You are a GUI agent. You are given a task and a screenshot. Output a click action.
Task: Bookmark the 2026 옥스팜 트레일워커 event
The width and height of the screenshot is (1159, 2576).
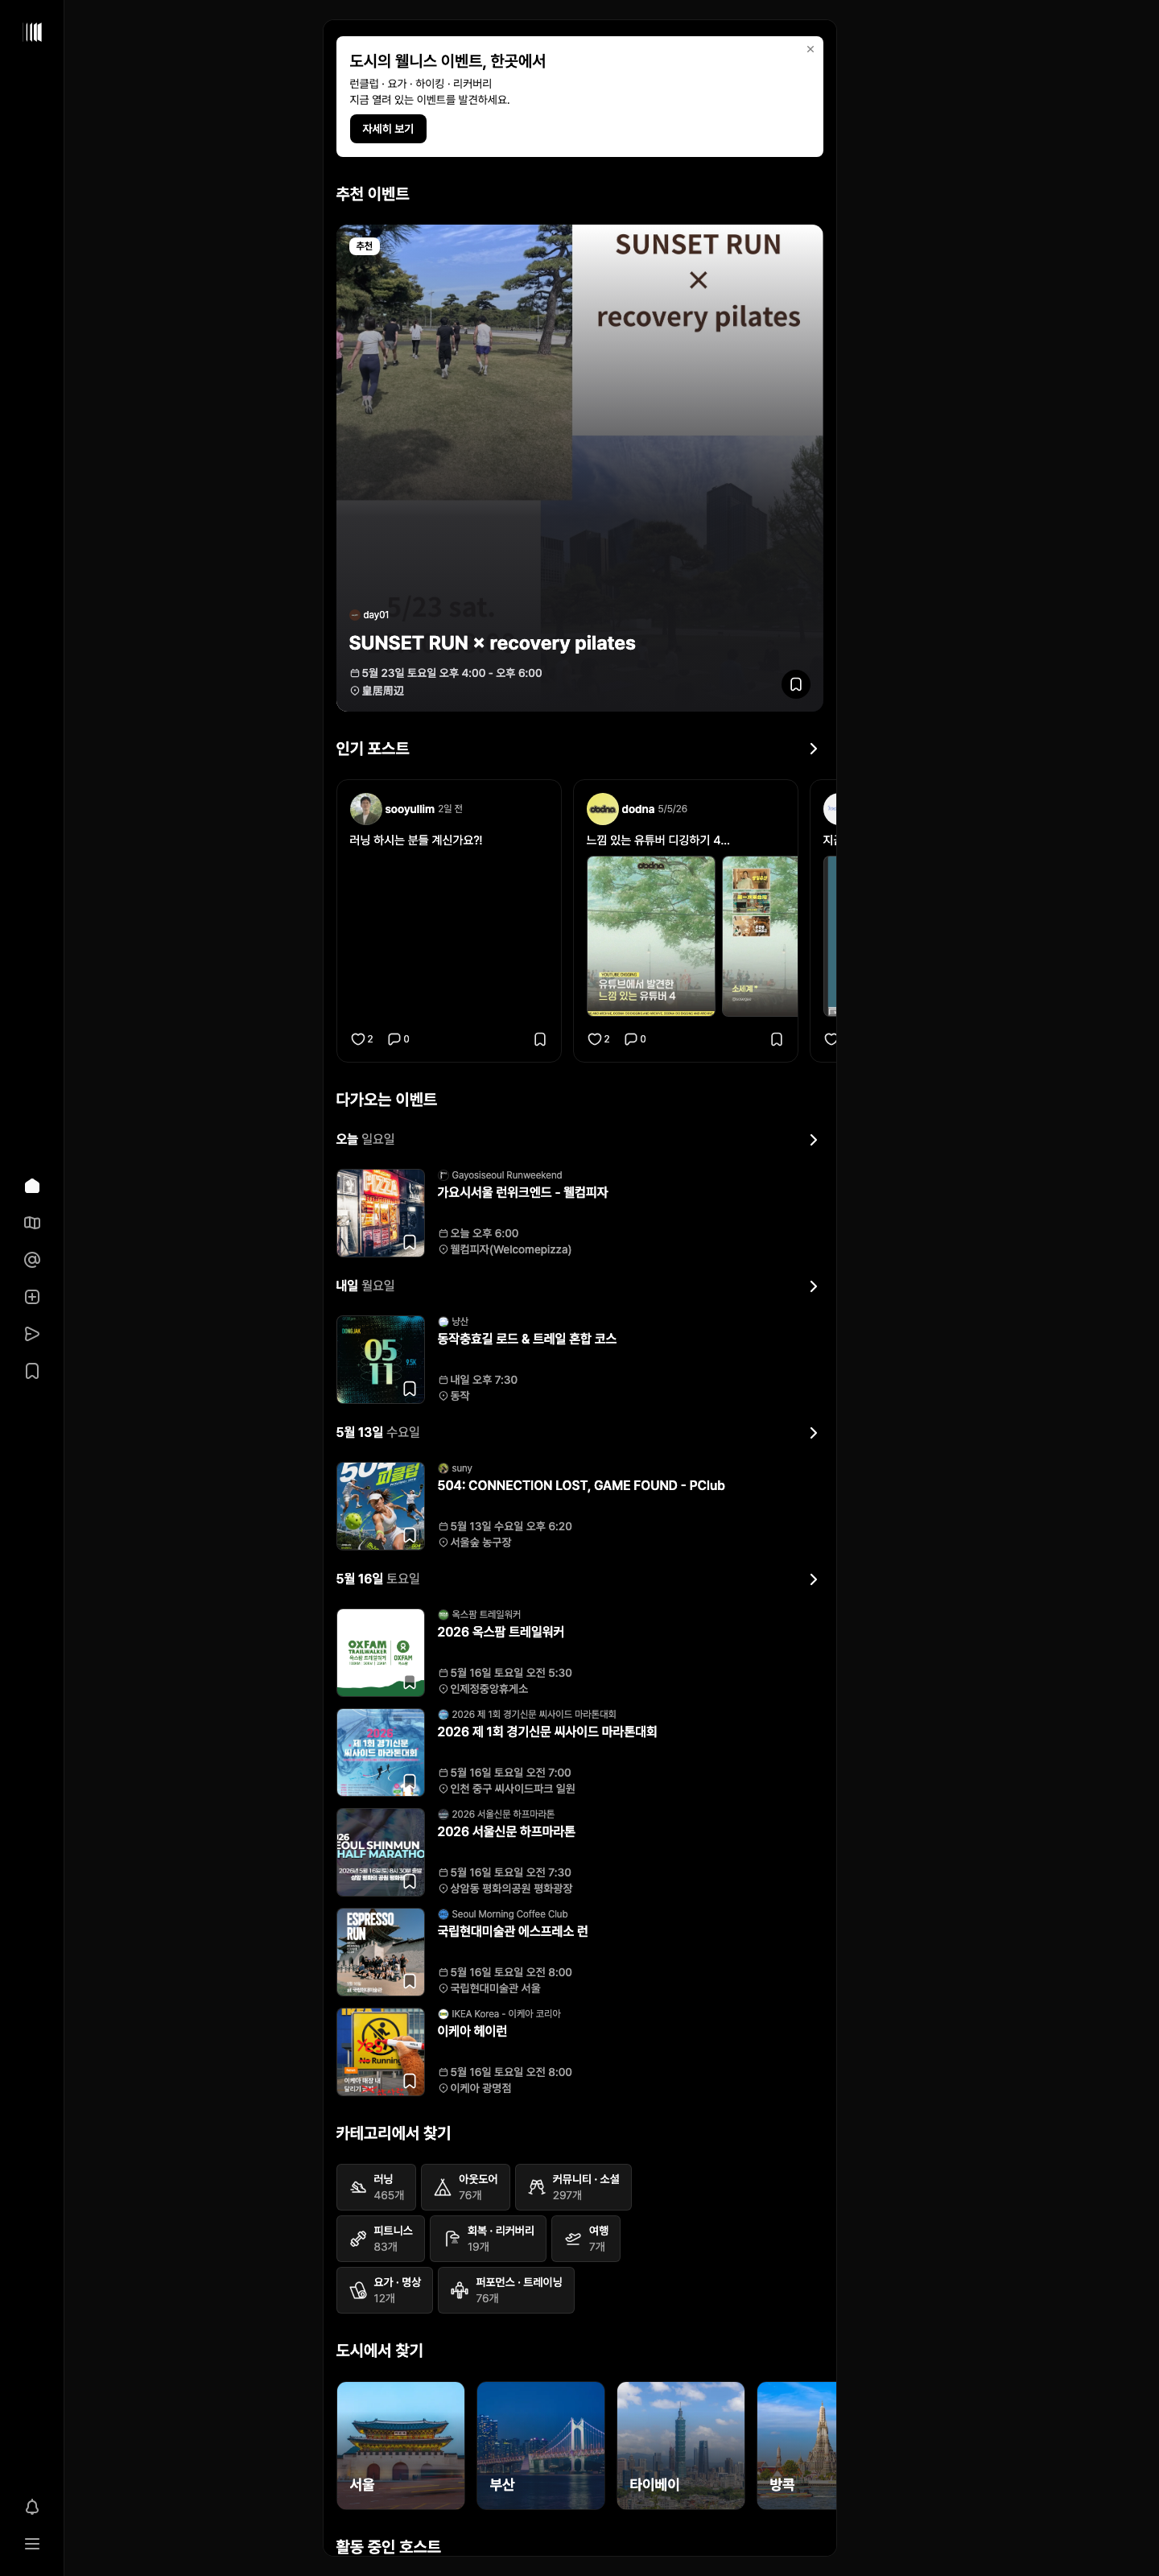tap(410, 1682)
